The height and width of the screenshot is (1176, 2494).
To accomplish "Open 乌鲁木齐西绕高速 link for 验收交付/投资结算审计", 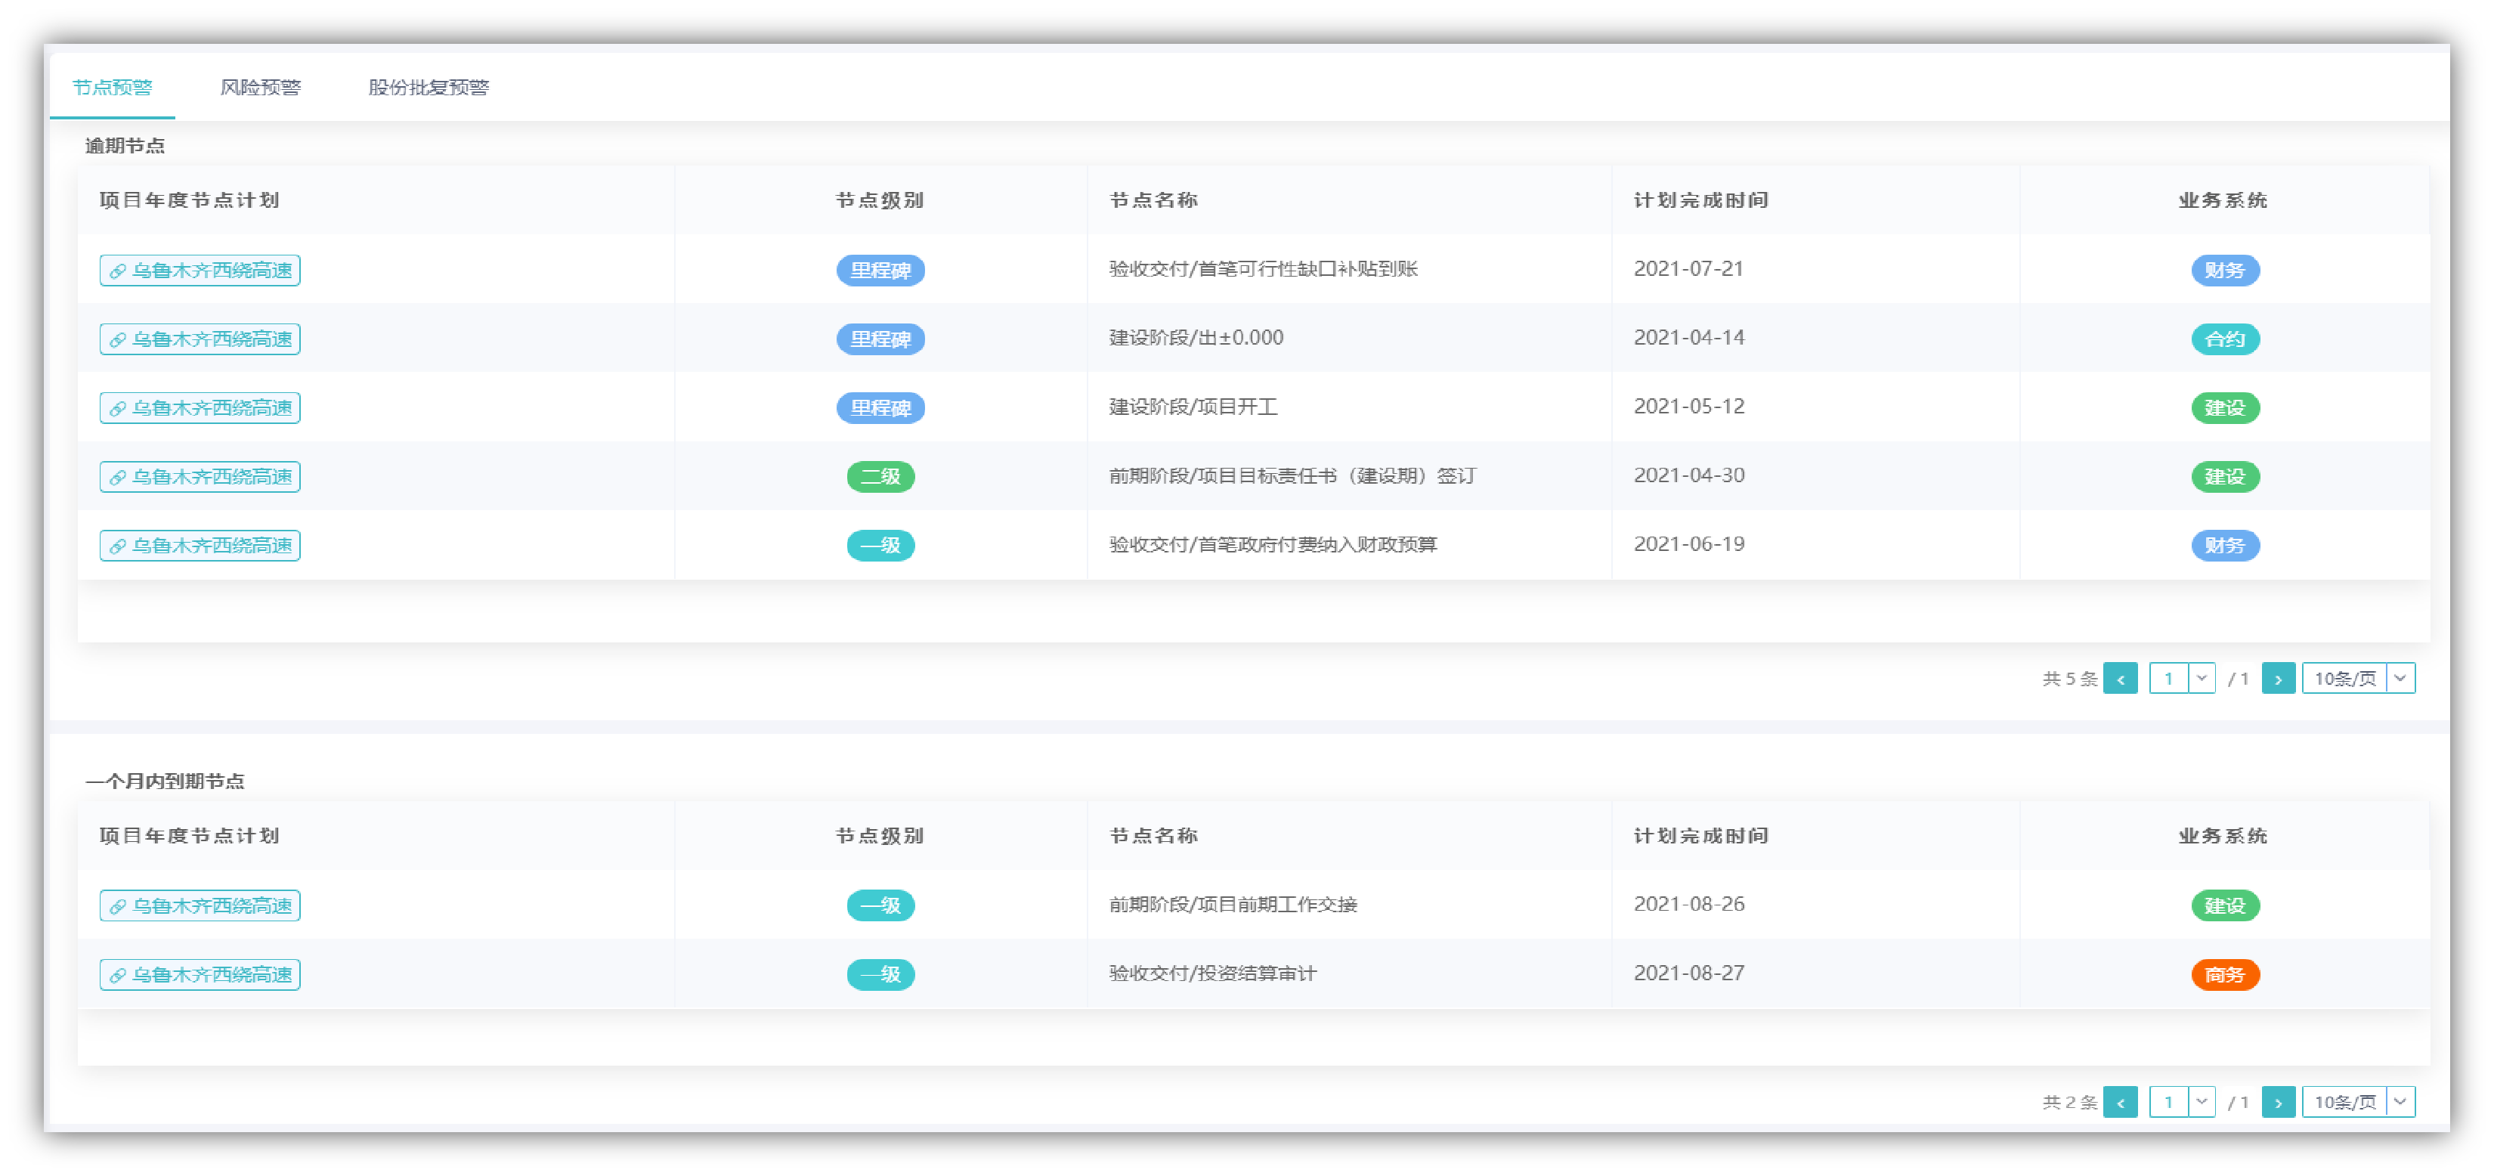I will point(200,973).
